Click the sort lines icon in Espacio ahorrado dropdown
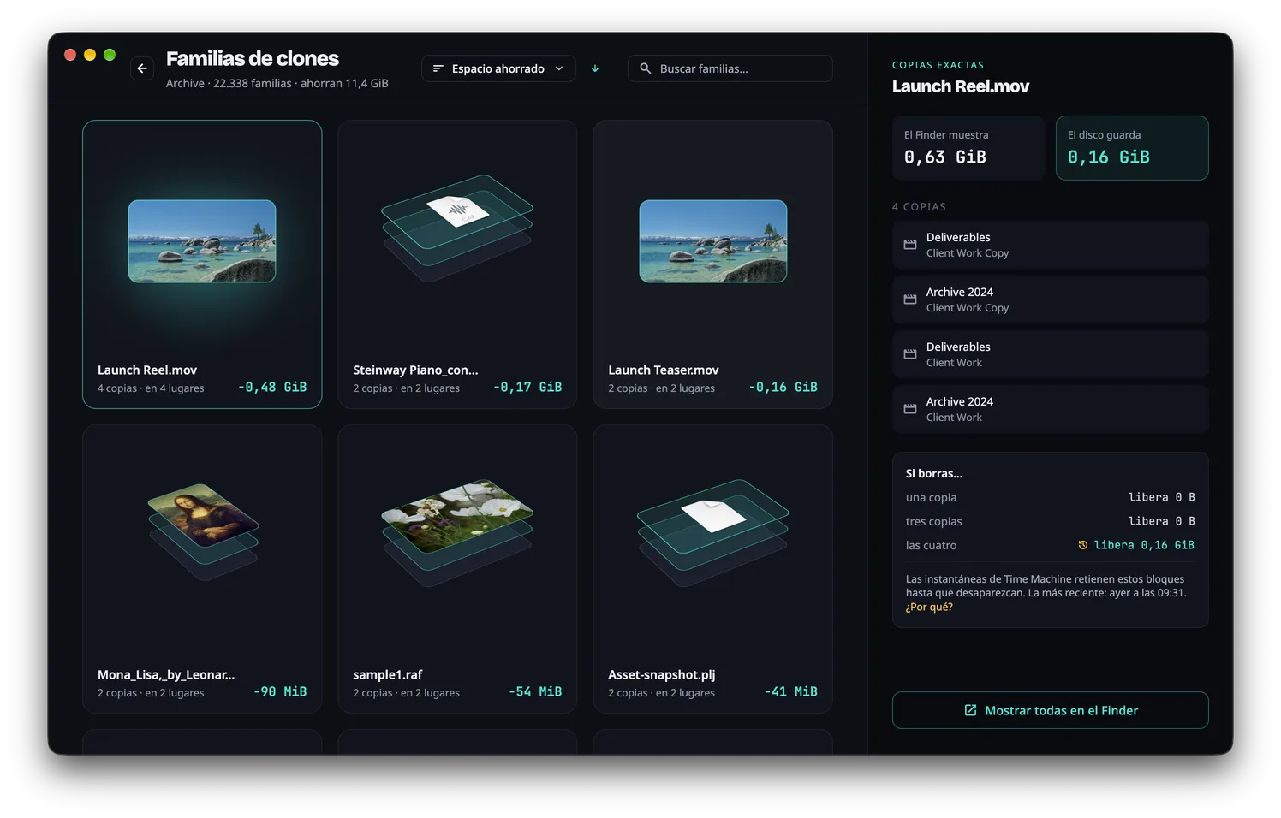The height and width of the screenshot is (818, 1281). coord(438,68)
